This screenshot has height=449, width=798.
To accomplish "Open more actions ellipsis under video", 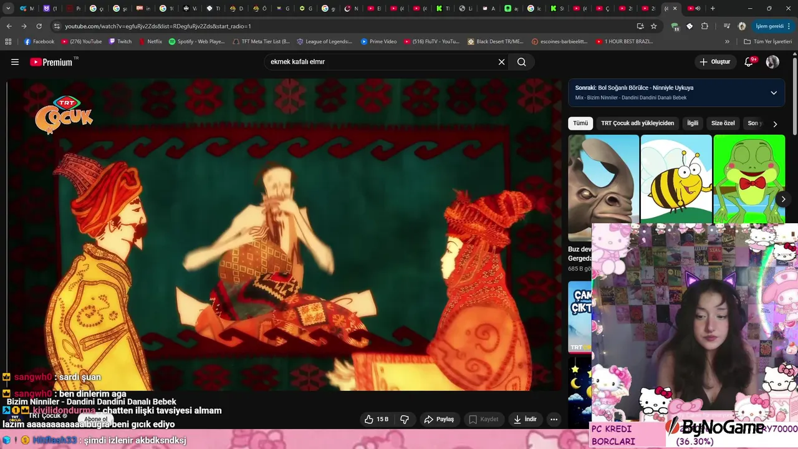I will [x=554, y=419].
